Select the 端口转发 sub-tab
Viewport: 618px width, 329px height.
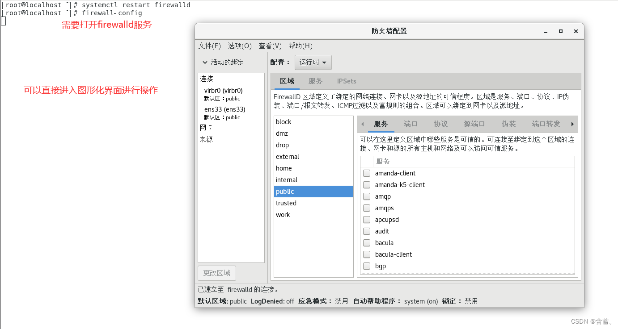click(x=546, y=124)
